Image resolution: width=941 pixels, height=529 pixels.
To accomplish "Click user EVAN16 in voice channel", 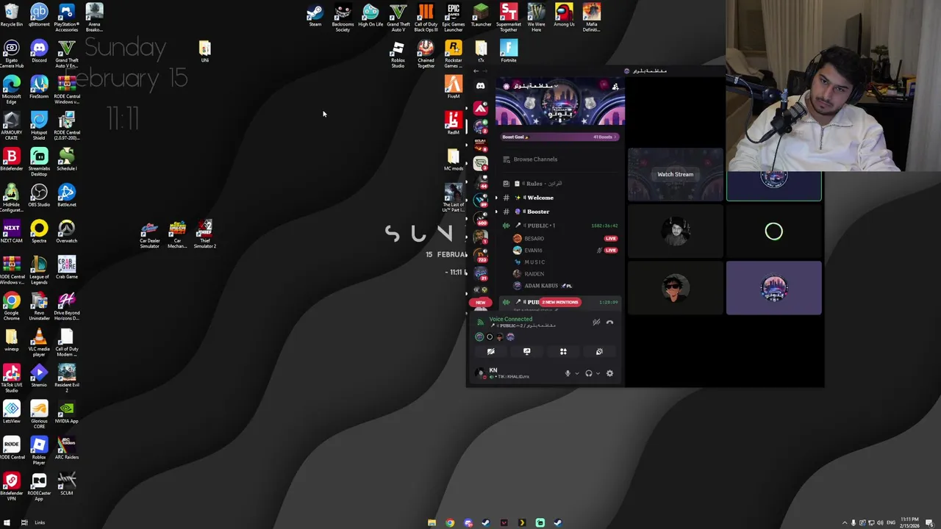I will [533, 251].
